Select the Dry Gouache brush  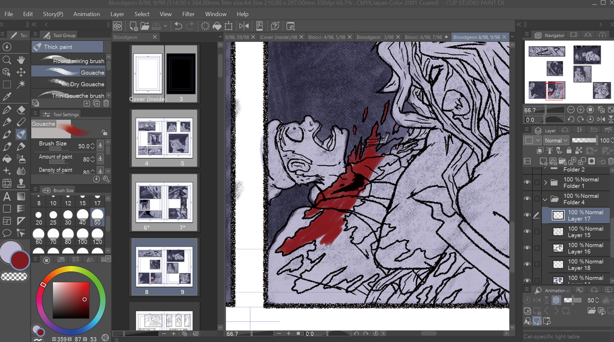click(x=69, y=84)
